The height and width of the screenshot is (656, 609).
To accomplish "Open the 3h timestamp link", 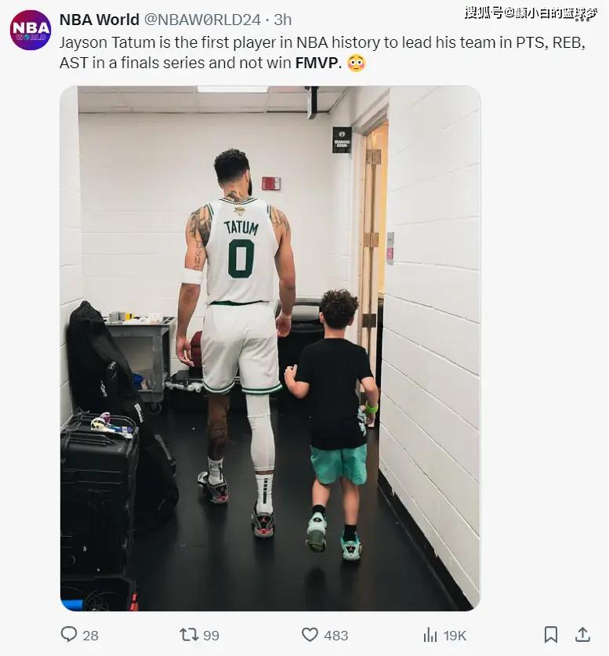I will point(283,20).
